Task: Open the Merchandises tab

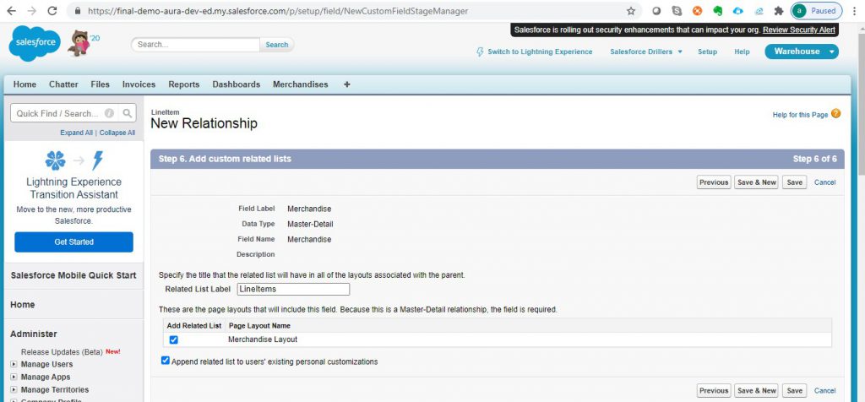Action: pyautogui.click(x=300, y=84)
